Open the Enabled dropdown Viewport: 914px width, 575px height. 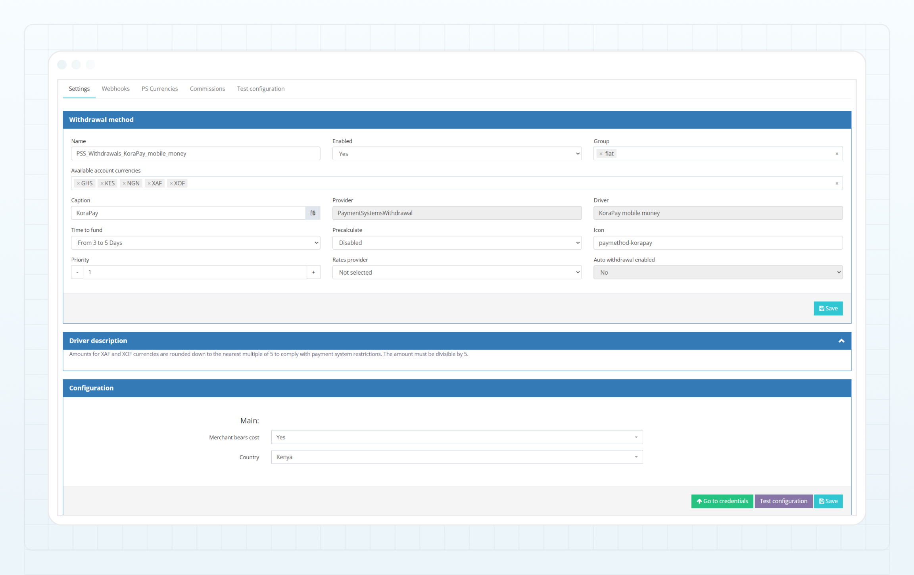[457, 154]
